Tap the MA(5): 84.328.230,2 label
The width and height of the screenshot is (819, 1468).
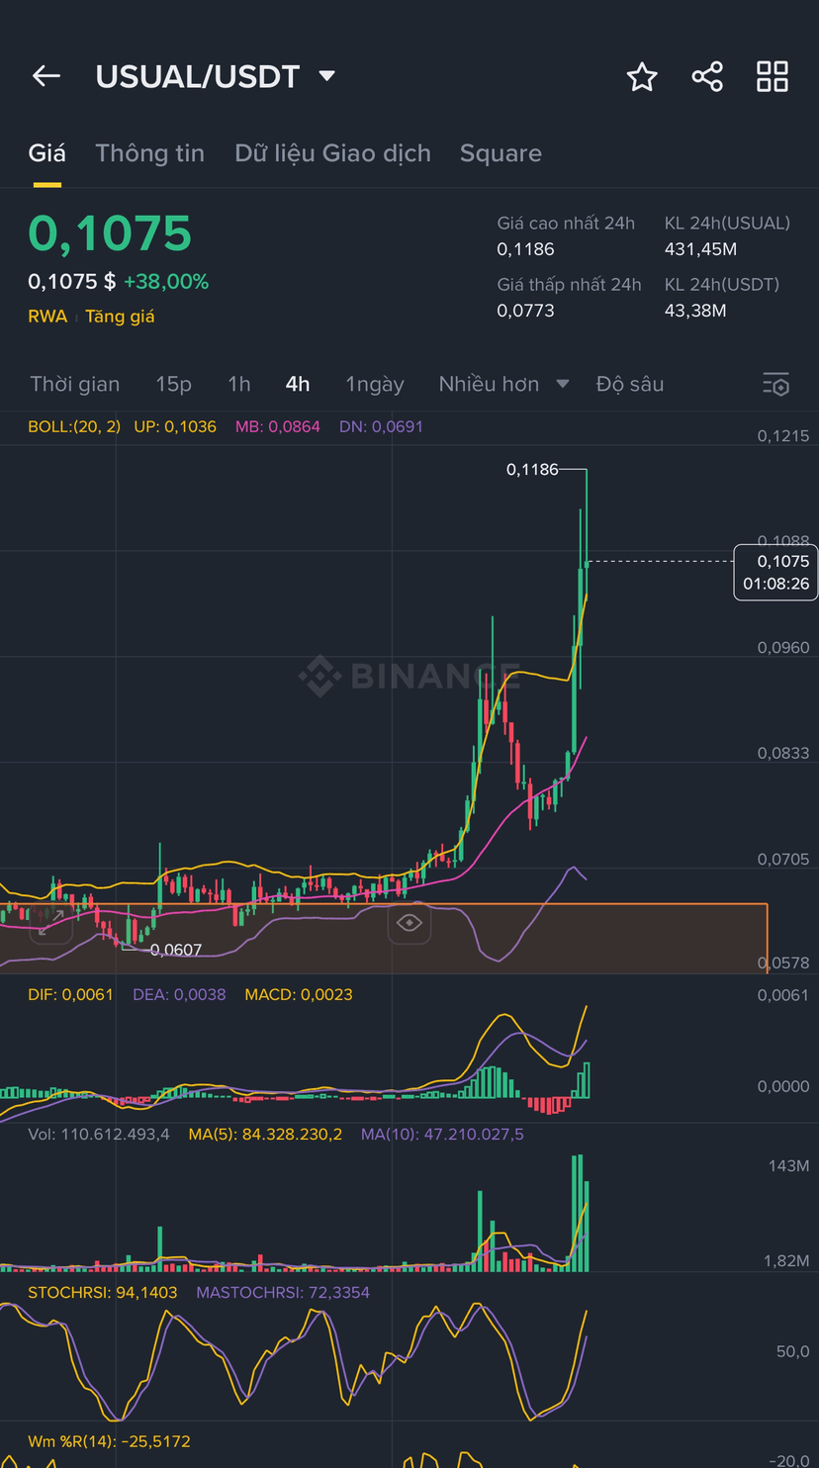click(x=265, y=1135)
